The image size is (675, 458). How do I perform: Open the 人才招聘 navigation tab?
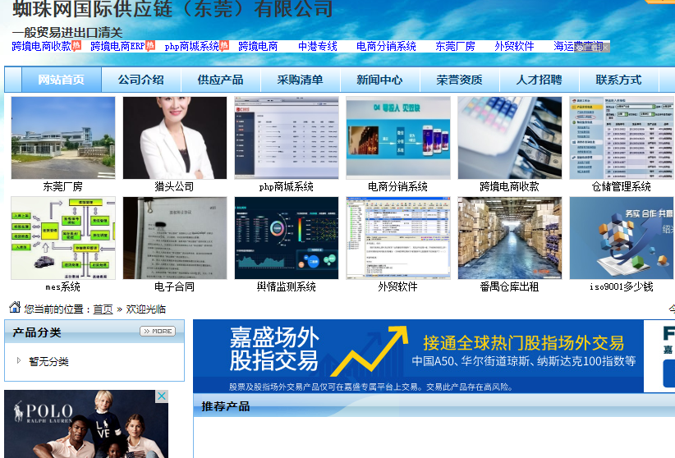[539, 80]
